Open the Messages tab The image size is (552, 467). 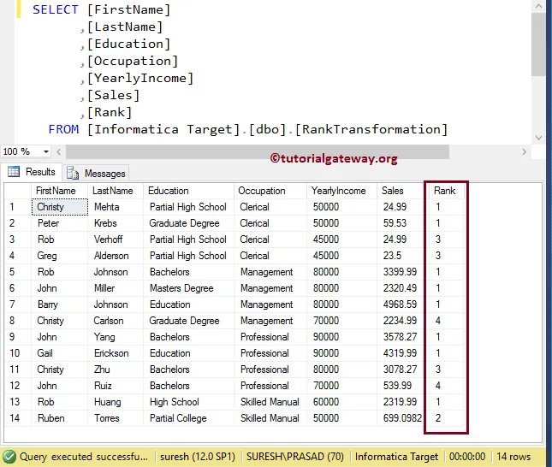pyautogui.click(x=97, y=173)
